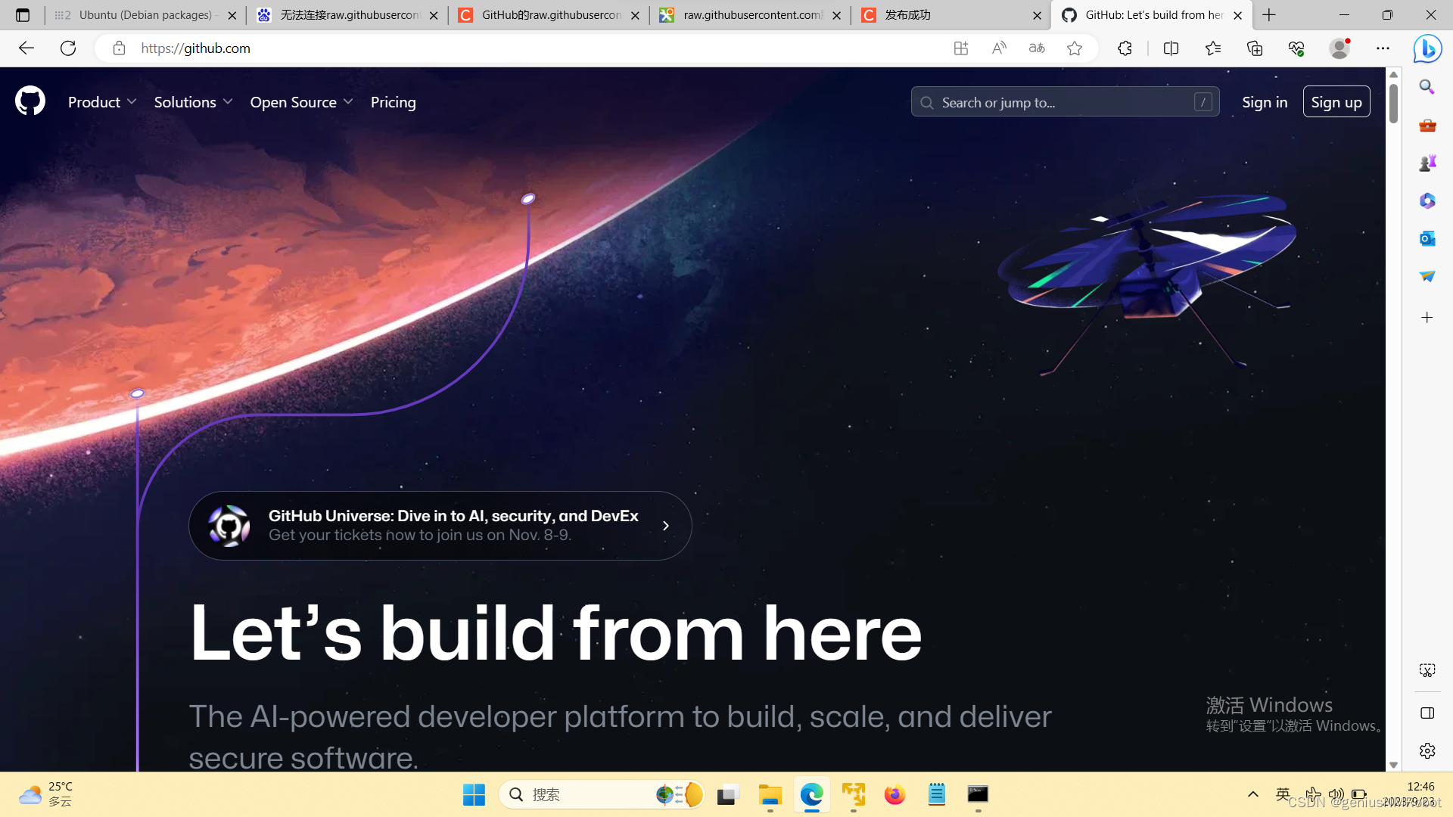Image resolution: width=1453 pixels, height=817 pixels.
Task: Open the favorites list icon
Action: coord(1213,48)
